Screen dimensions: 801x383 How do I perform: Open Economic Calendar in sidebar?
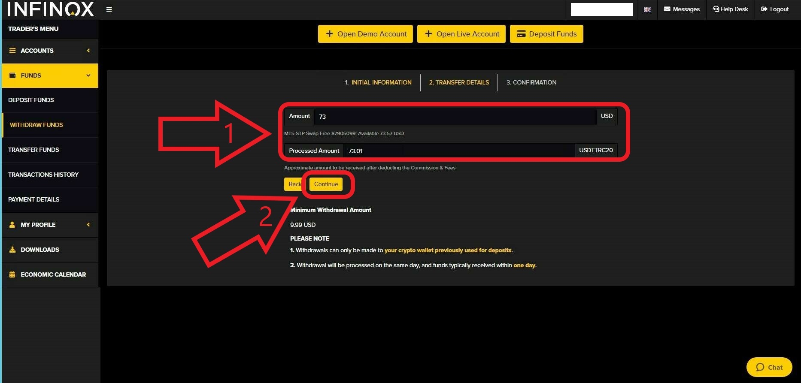(x=50, y=274)
